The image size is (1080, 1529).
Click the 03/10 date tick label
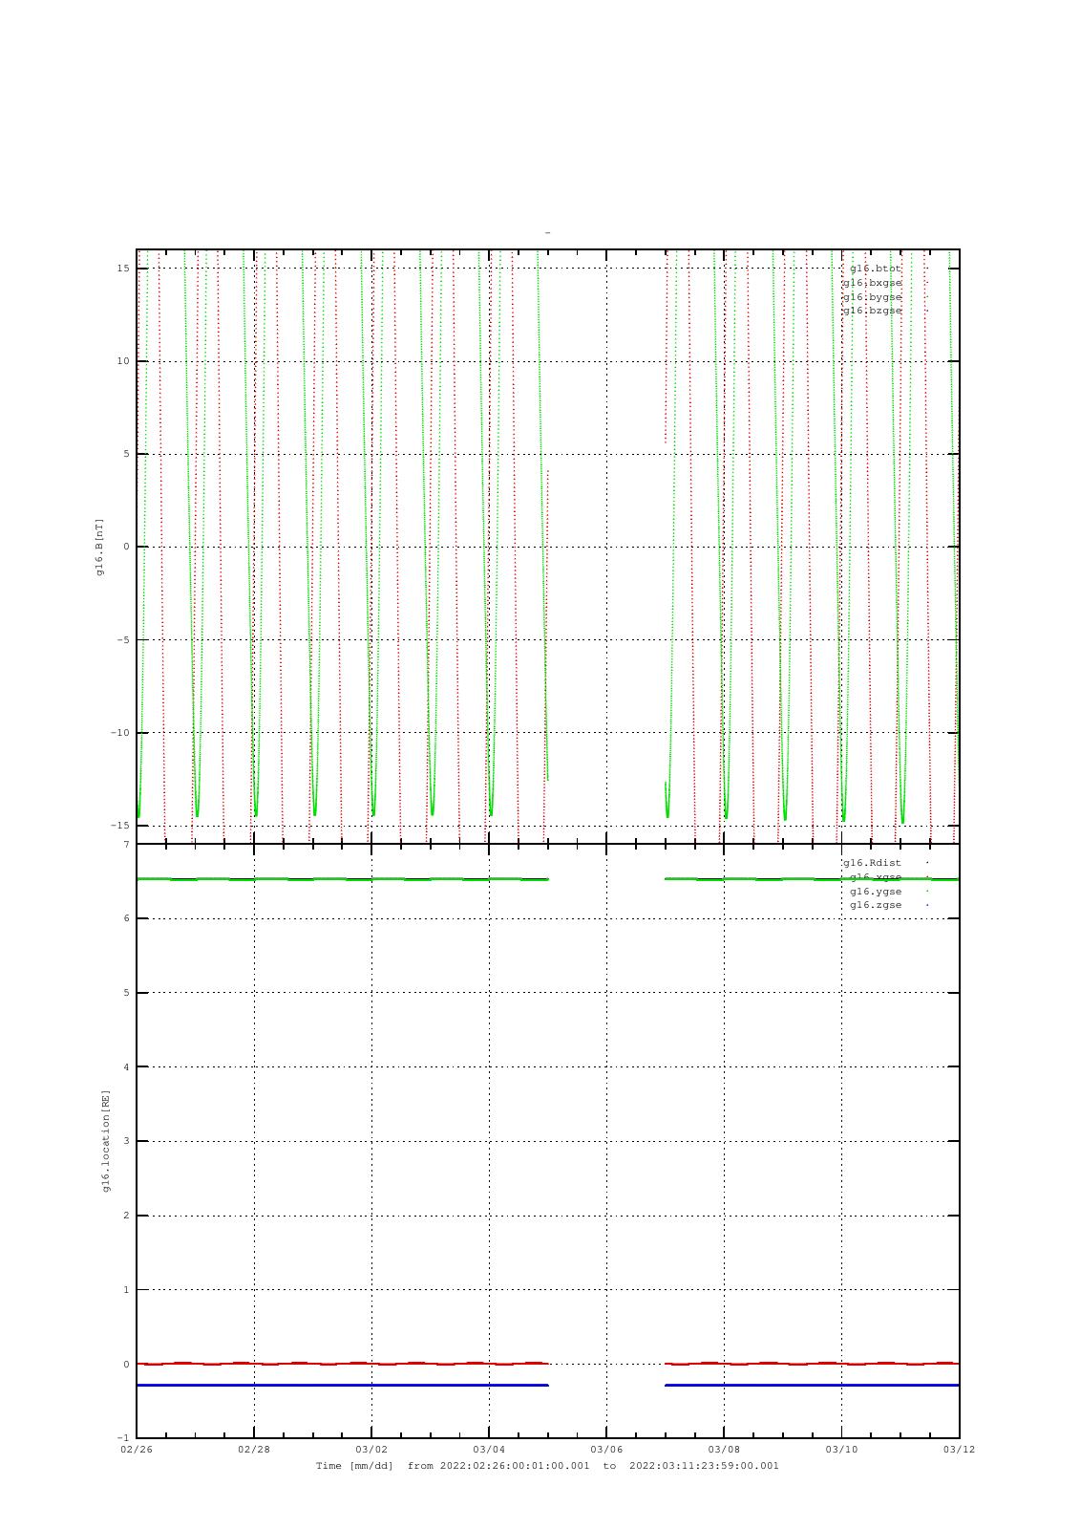click(841, 1450)
